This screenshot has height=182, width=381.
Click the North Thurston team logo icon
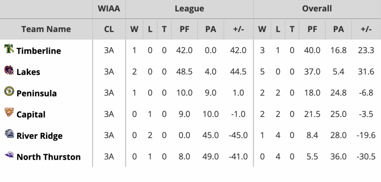click(9, 156)
